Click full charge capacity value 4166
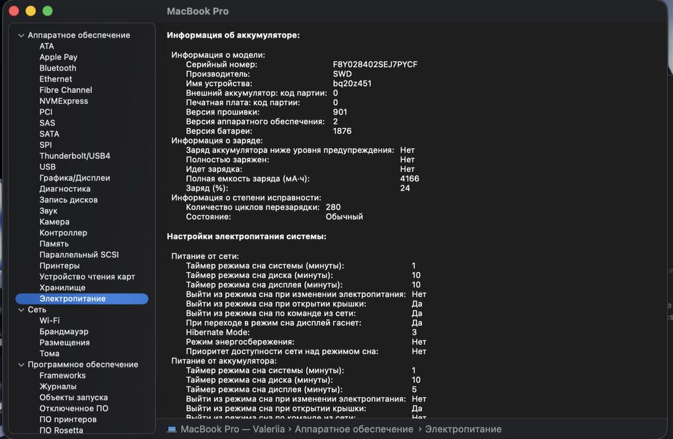The width and height of the screenshot is (673, 439). pyautogui.click(x=409, y=178)
